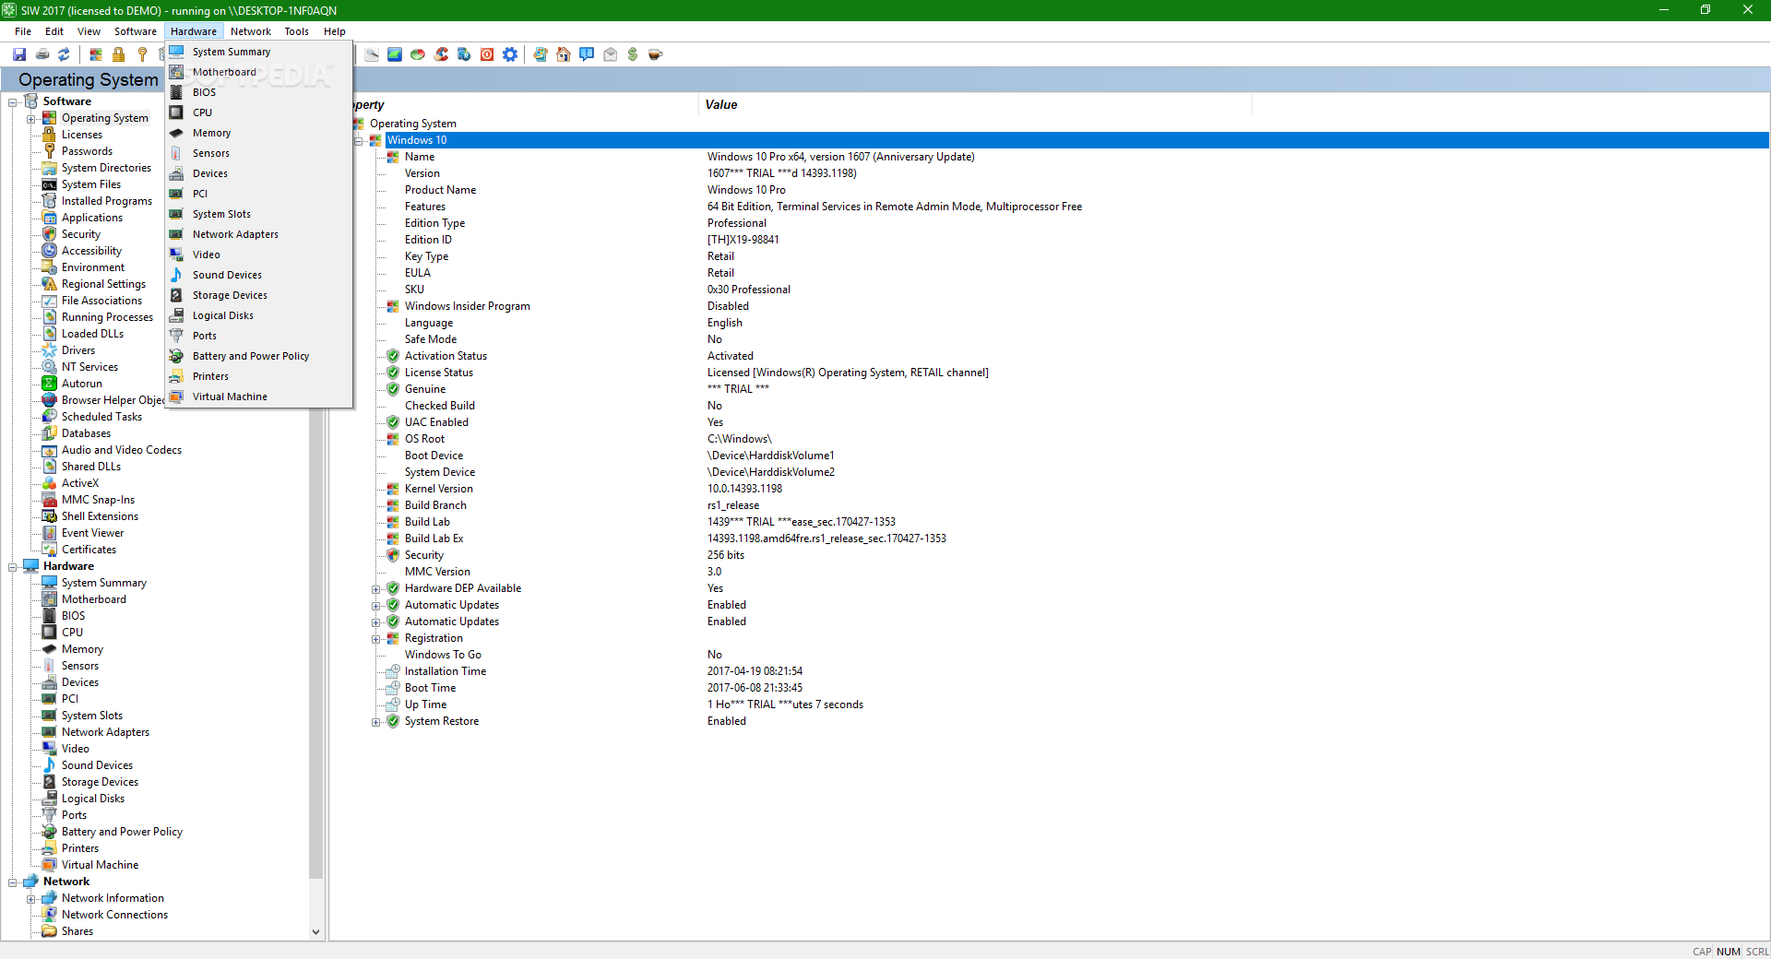The image size is (1771, 959).
Task: Choose Network Adapters in the Hardware dropdown menu
Action: click(259, 234)
